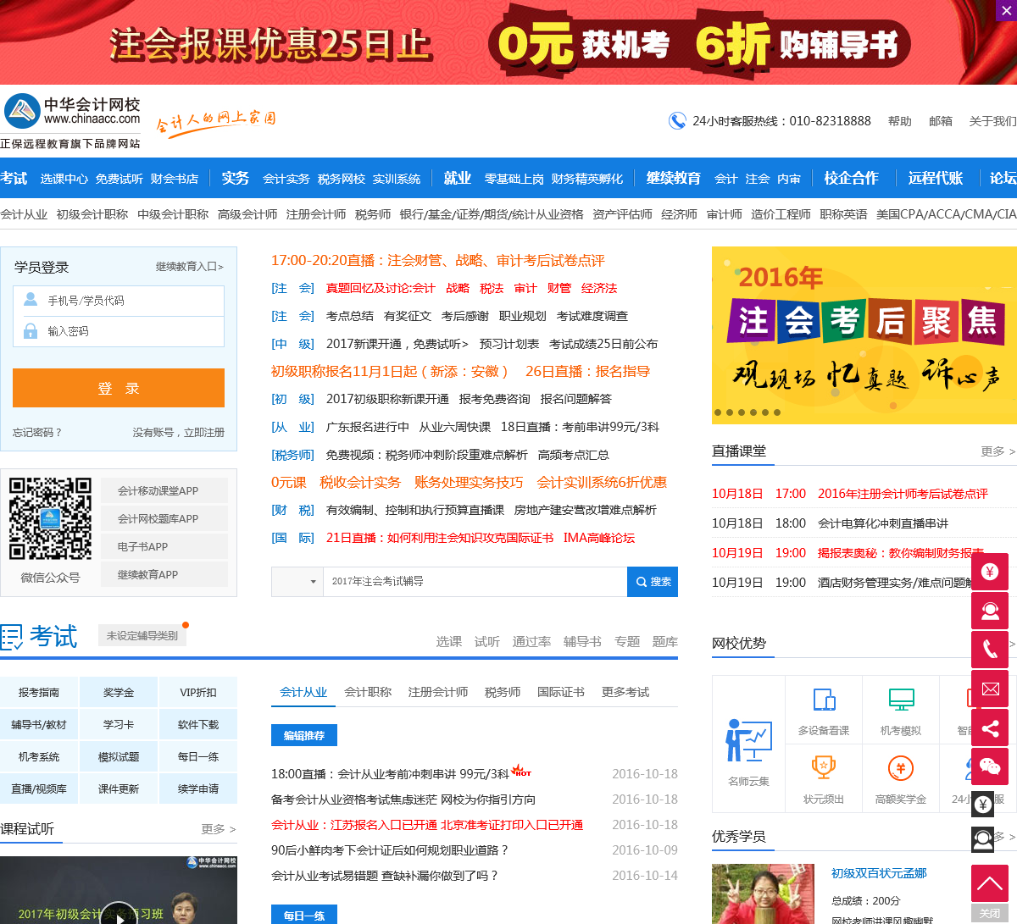Click the 手机号/学员代码 username field
This screenshot has width=1017, height=924.
(x=119, y=301)
